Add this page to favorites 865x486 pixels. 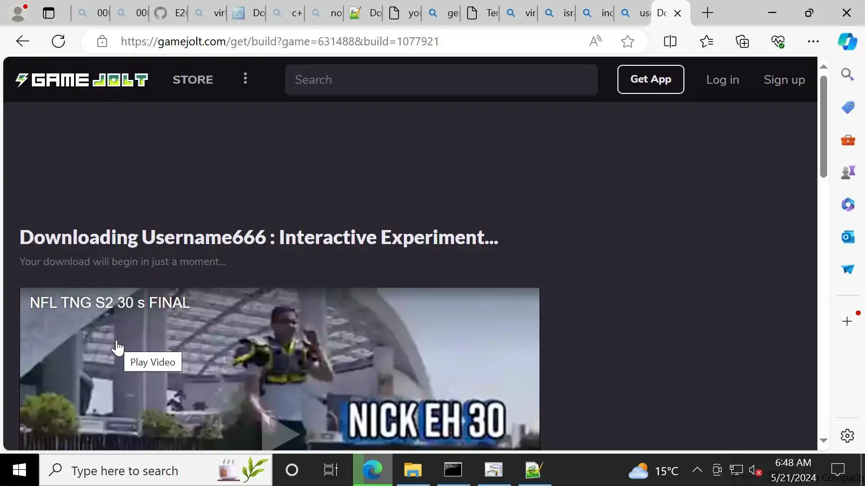pyautogui.click(x=627, y=41)
